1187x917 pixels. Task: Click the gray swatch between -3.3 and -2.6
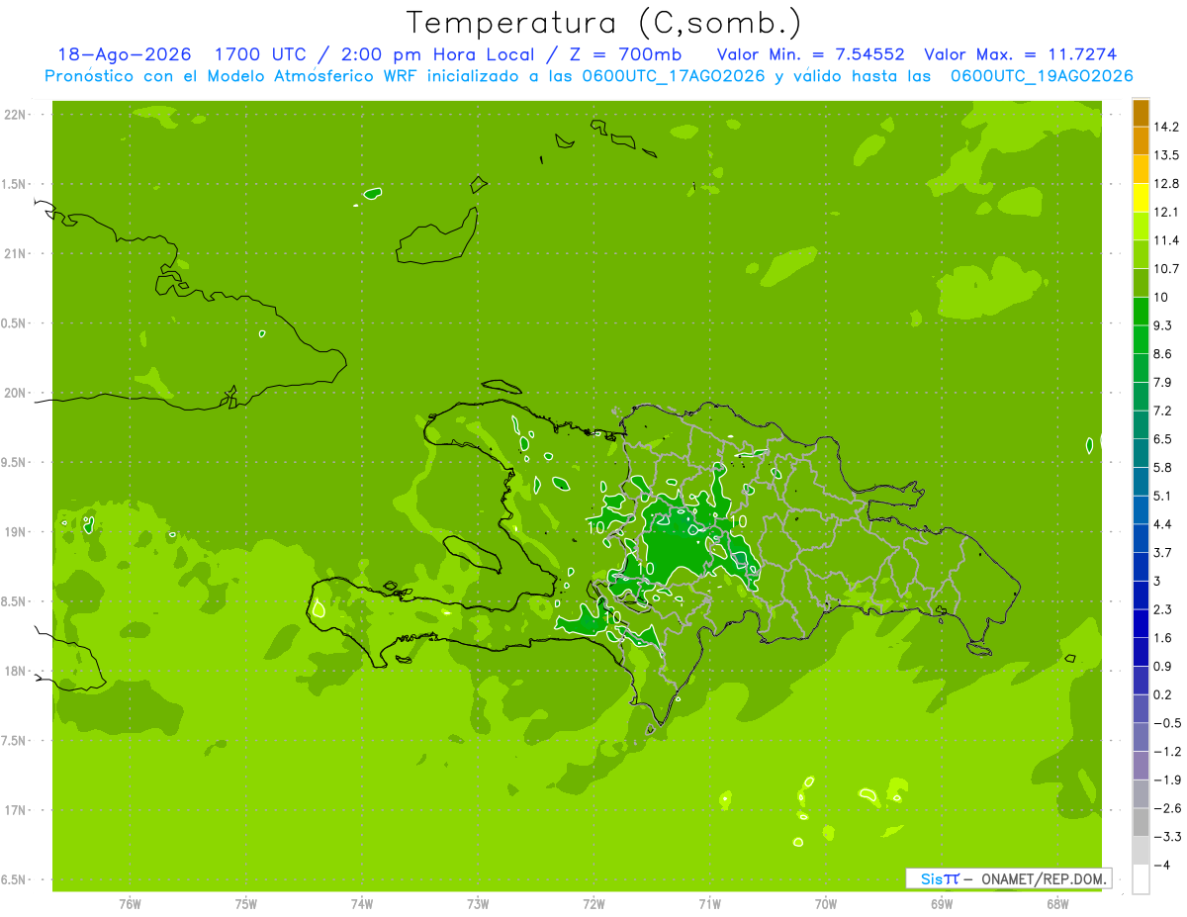pos(1141,822)
